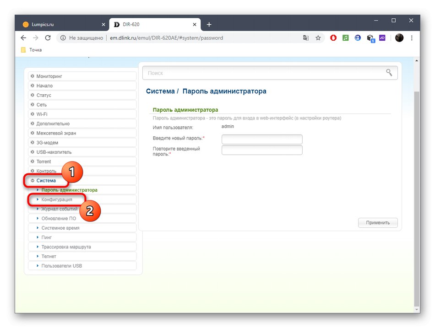Open the green music note extension
The image size is (435, 328).
tap(345, 38)
